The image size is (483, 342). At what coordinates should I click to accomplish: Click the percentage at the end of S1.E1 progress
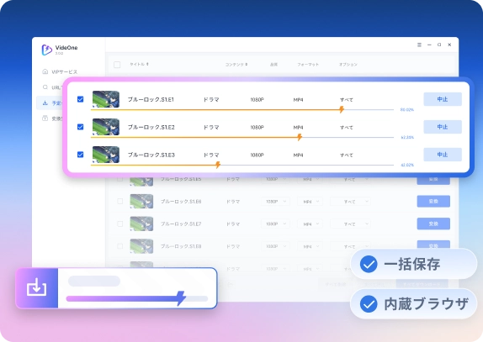click(407, 110)
